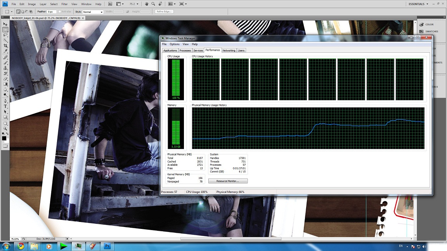The height and width of the screenshot is (251, 447).
Task: Click the Rotate View tool in application bar
Action: (160, 4)
